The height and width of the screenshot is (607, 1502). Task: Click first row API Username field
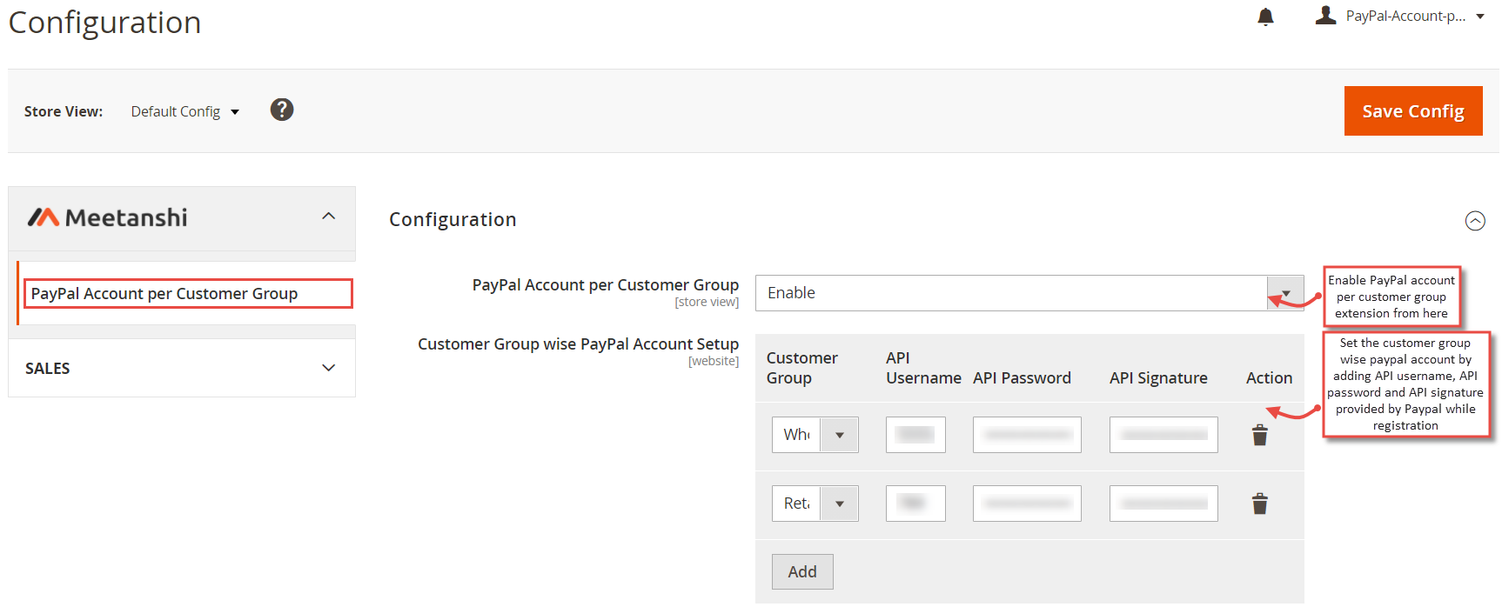click(915, 435)
